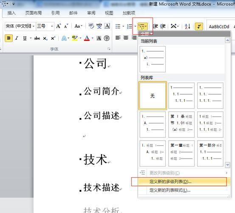This screenshot has height=213, width=235.
Task: Open the 视图 ribbon tab
Action: [x=109, y=13]
